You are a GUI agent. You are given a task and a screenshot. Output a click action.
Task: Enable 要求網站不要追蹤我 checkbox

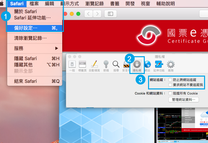pos(170,85)
